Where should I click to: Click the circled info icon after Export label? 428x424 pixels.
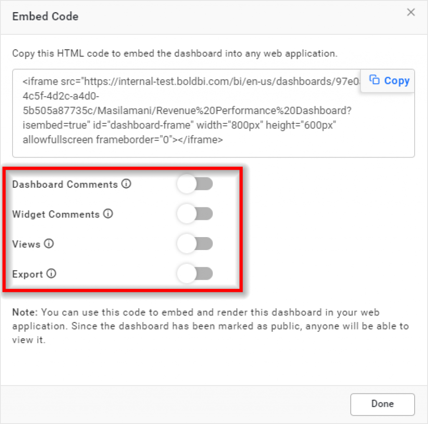51,274
